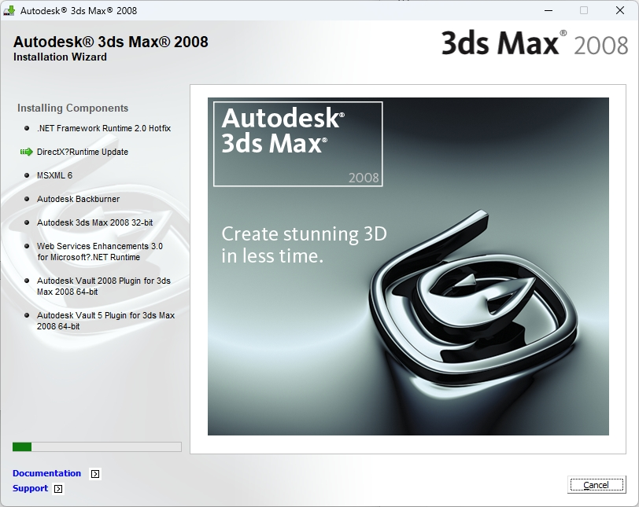Open the Documentation link
Screen dimensions: 639x507
(x=46, y=473)
